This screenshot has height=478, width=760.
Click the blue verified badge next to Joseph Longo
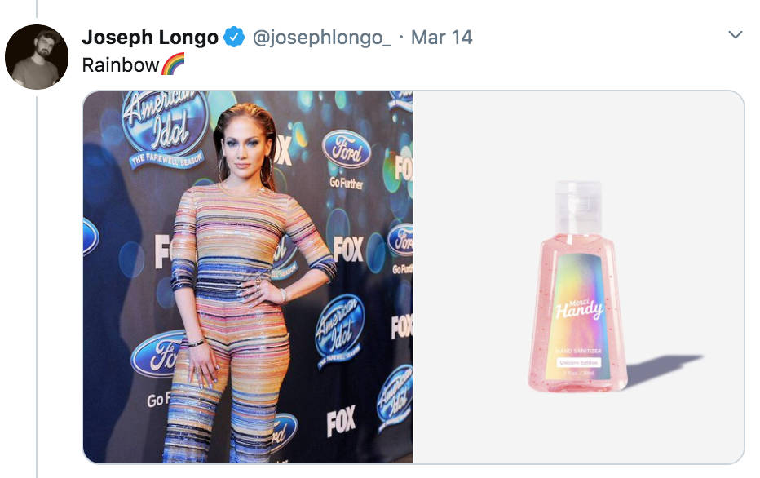[234, 37]
